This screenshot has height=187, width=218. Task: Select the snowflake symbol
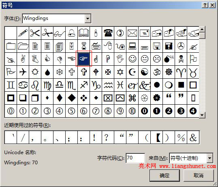[x=60, y=72]
